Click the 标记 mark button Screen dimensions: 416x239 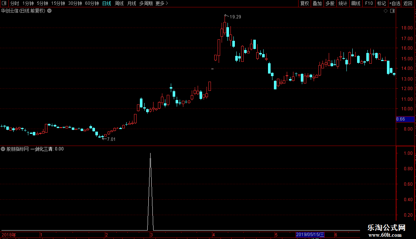(381, 3)
